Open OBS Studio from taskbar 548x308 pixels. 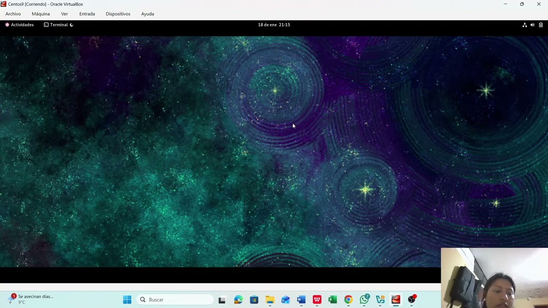pos(411,299)
